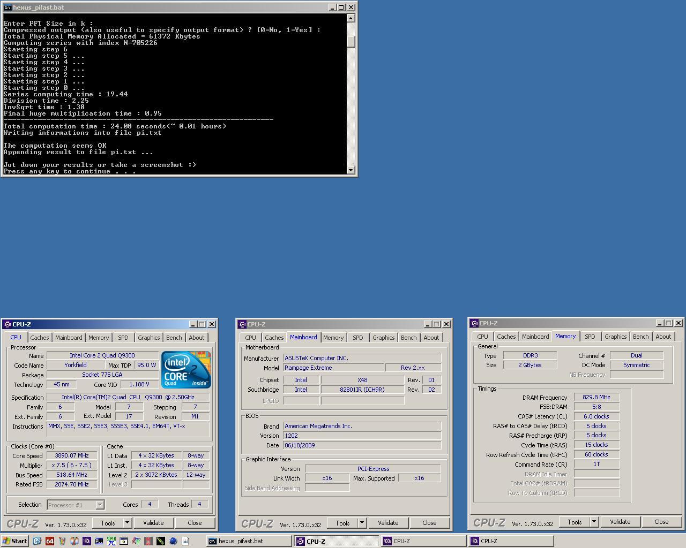Click title icon of CPU-Z Memory window

coord(474,323)
